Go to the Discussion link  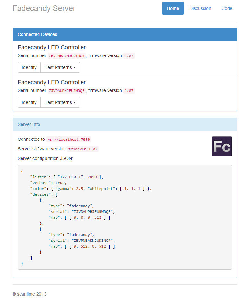[x=200, y=8]
